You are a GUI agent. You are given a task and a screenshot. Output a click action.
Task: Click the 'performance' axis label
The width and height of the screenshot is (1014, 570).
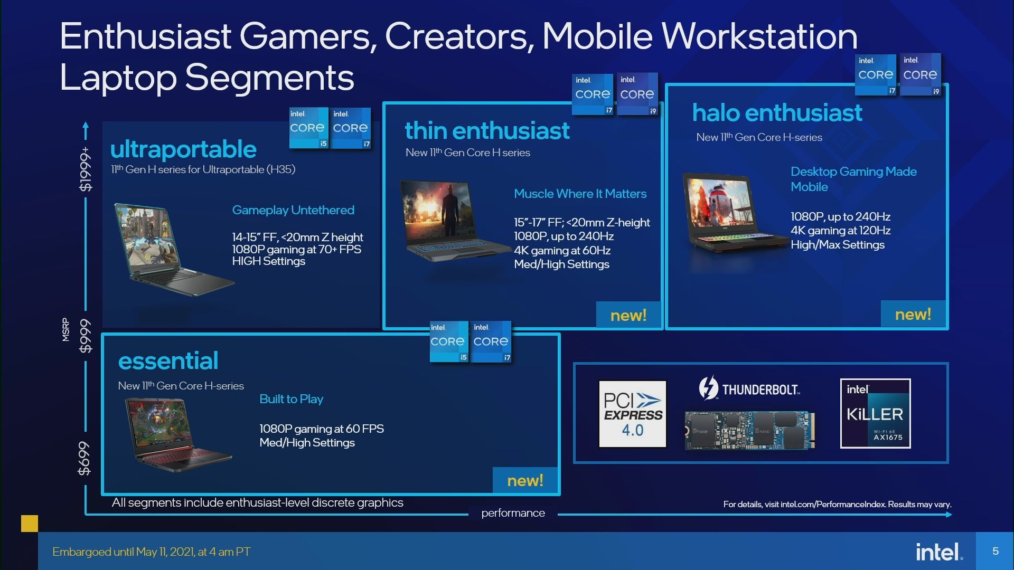[513, 513]
